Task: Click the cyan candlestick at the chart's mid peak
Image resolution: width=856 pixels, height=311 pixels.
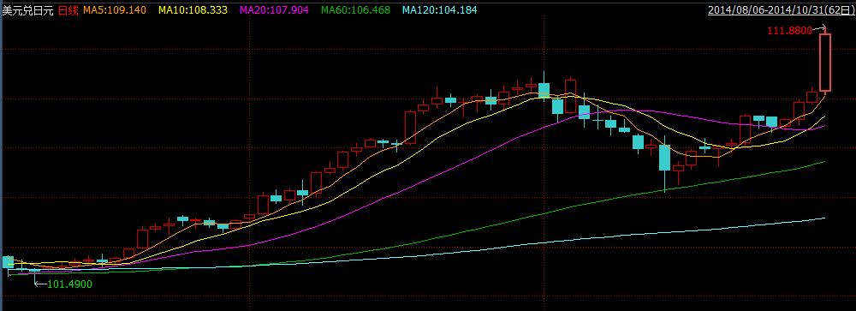Action: (544, 90)
